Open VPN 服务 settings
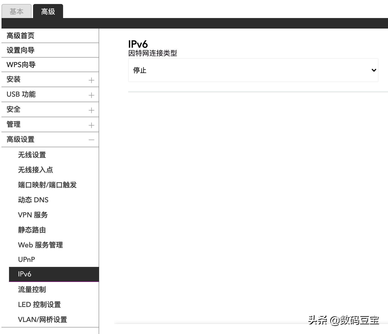Viewport: 388px width, 334px height. click(33, 215)
